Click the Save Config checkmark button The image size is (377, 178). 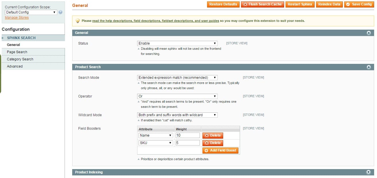click(x=348, y=4)
